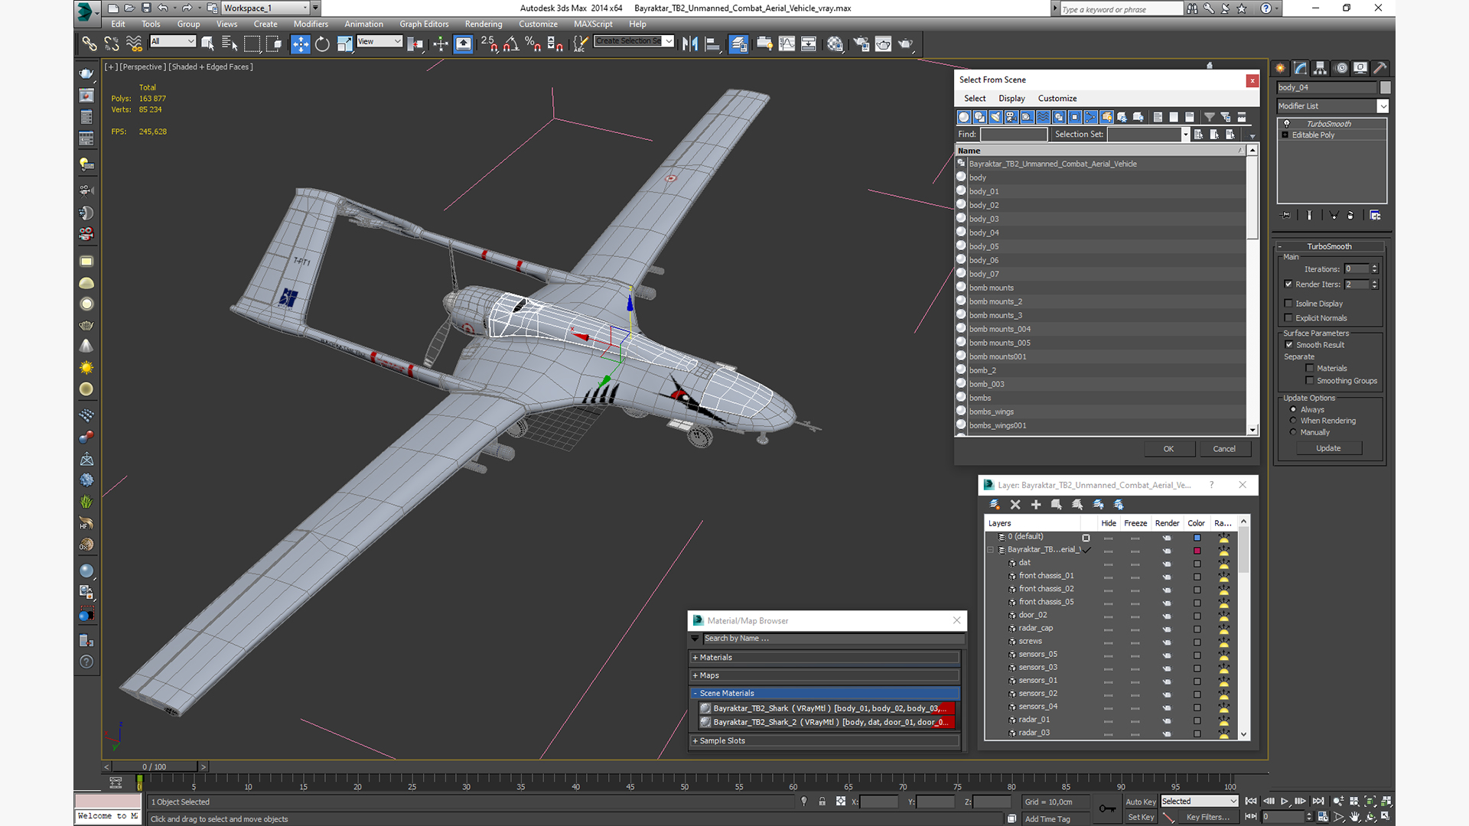
Task: Click the Mirror tool icon
Action: (x=690, y=44)
